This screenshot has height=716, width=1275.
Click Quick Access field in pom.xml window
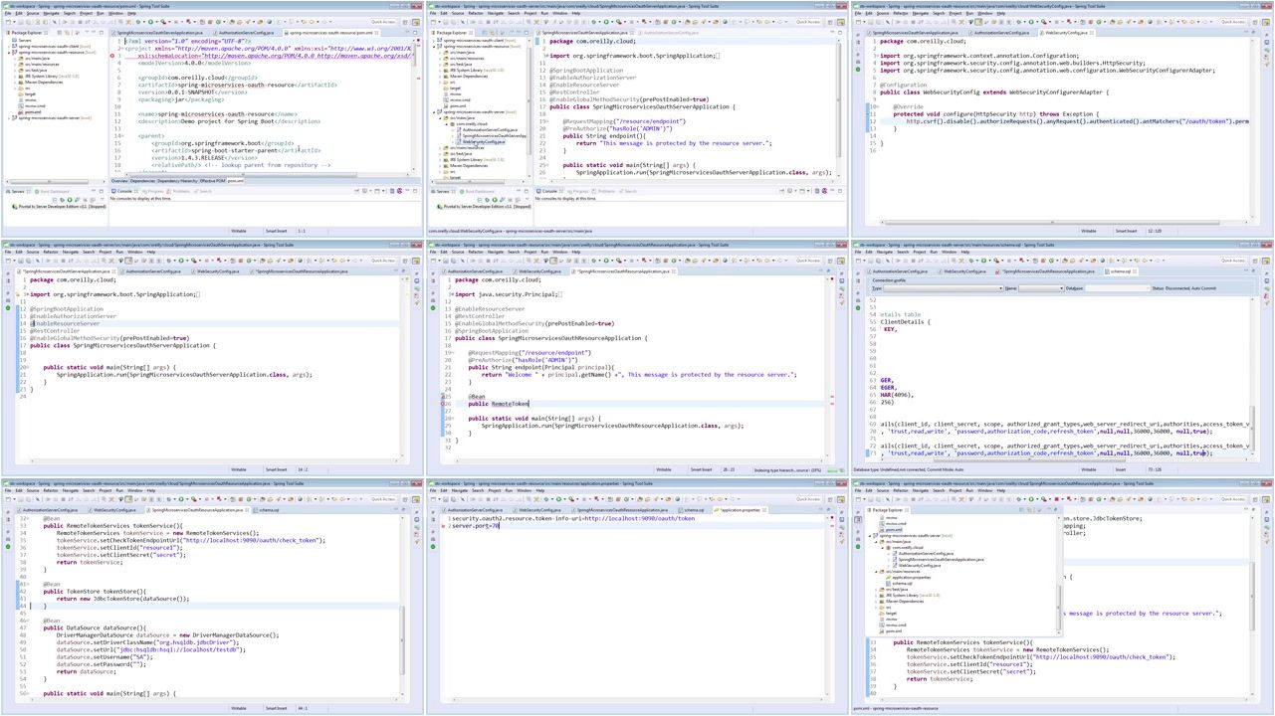pos(383,22)
